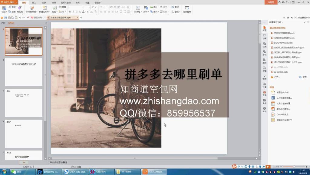The height and width of the screenshot is (175, 310).
Task: Open the 形状 (Shape) sidebar icon
Action: [264, 53]
